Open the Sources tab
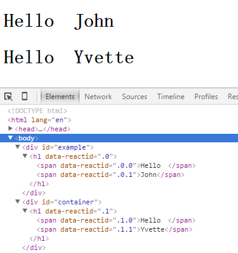The height and width of the screenshot is (253, 238). [x=135, y=97]
